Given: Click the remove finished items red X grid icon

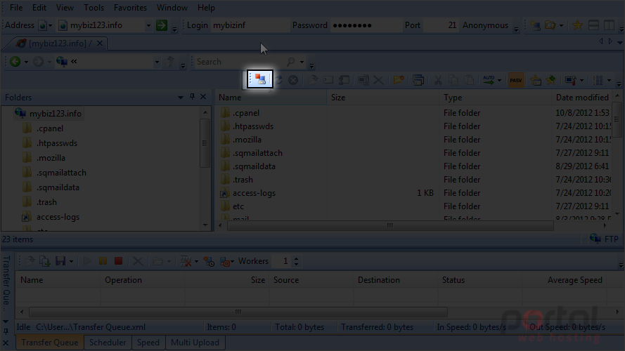Looking at the screenshot, I should [186, 261].
